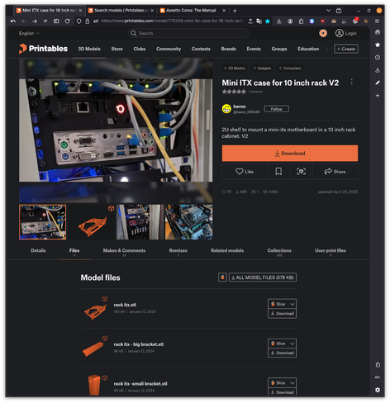Open sidebar bookmarks star icon
This screenshot has width=390, height=403.
[x=378, y=45]
